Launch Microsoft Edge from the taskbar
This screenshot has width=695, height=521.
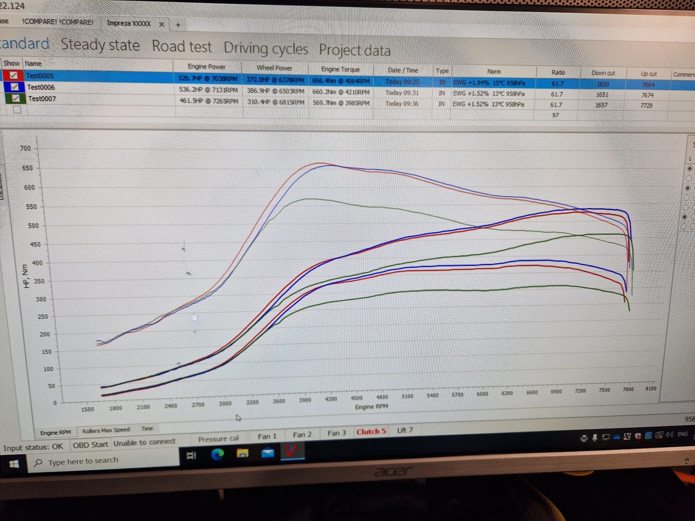click(x=217, y=454)
